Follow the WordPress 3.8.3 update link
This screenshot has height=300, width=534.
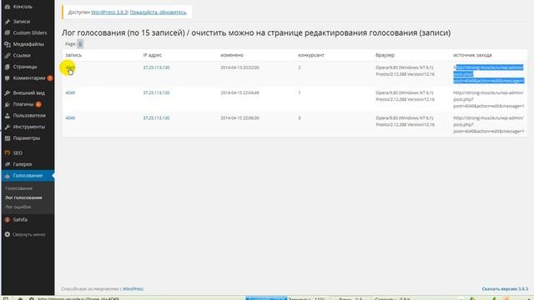(x=109, y=12)
